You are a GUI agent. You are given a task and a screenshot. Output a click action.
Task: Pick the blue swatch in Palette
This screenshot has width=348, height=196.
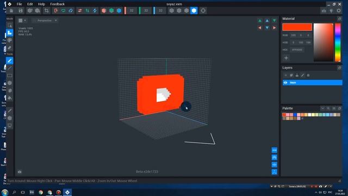[x=295, y=115]
